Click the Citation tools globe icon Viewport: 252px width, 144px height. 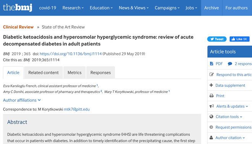click(212, 116)
